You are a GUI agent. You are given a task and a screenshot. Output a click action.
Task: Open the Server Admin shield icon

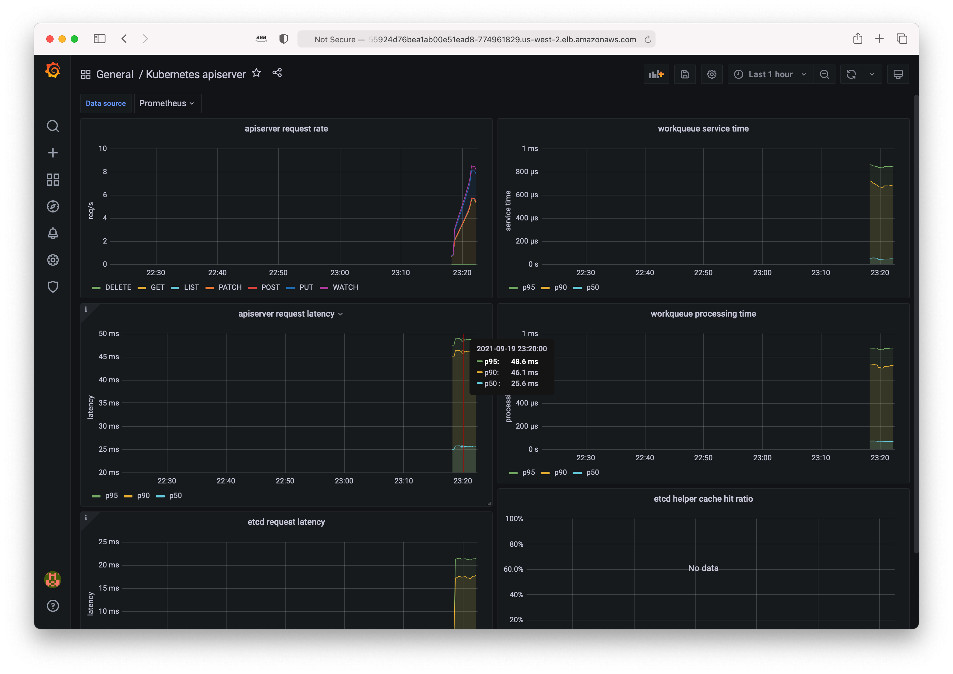pos(53,287)
